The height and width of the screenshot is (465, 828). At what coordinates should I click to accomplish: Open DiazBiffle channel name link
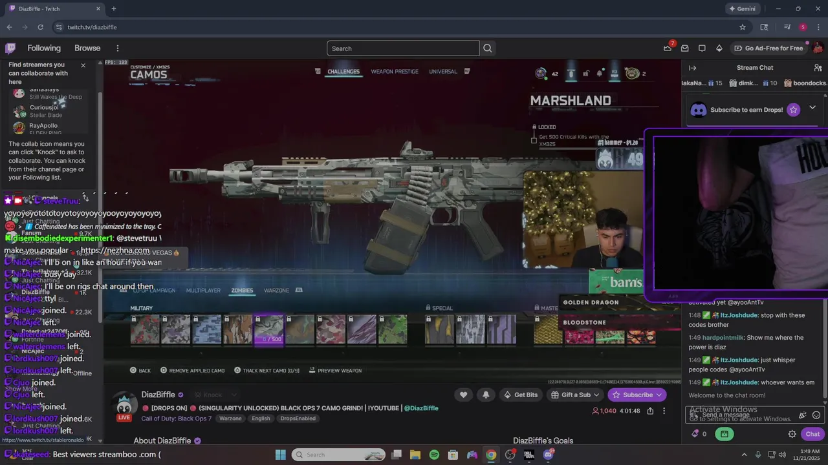click(x=158, y=395)
